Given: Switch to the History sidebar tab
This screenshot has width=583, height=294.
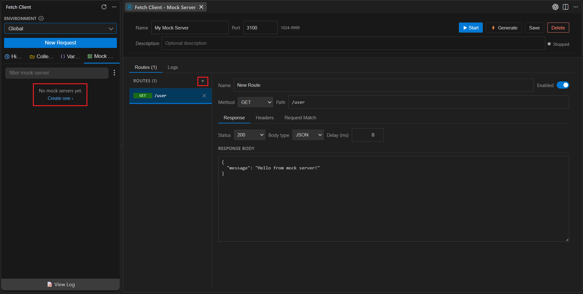Looking at the screenshot, I should 13,56.
